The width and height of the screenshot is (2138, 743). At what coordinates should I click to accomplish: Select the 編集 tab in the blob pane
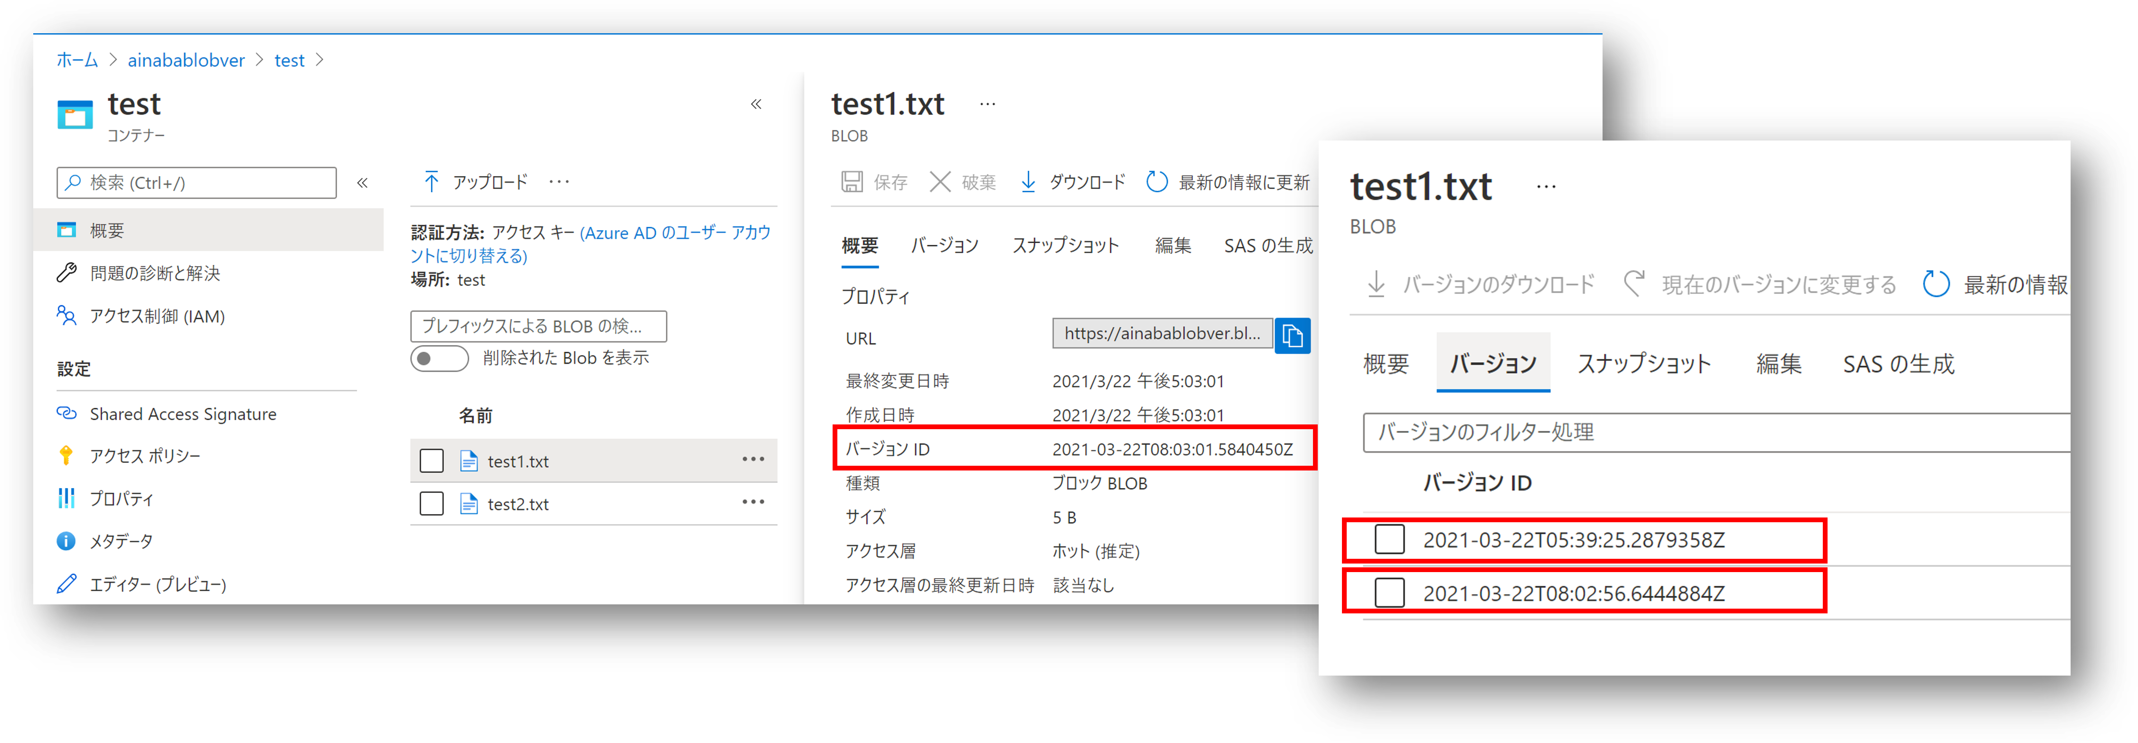(1173, 246)
